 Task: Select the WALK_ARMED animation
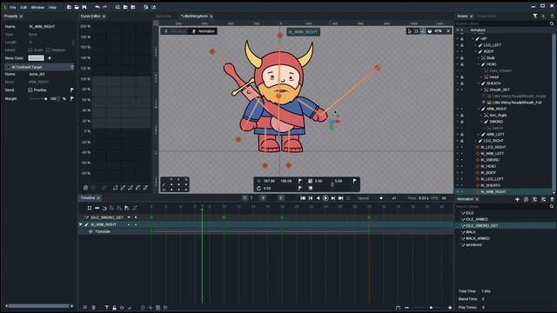click(x=478, y=238)
